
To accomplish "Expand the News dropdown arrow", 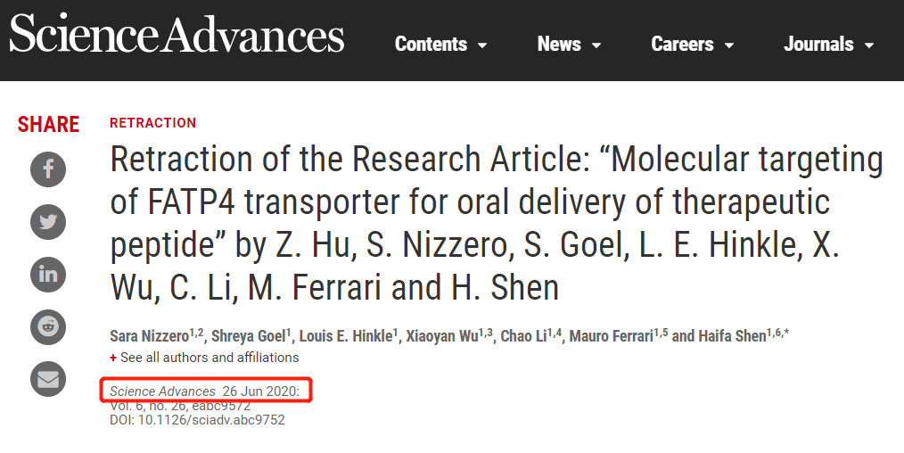I will 596,45.
